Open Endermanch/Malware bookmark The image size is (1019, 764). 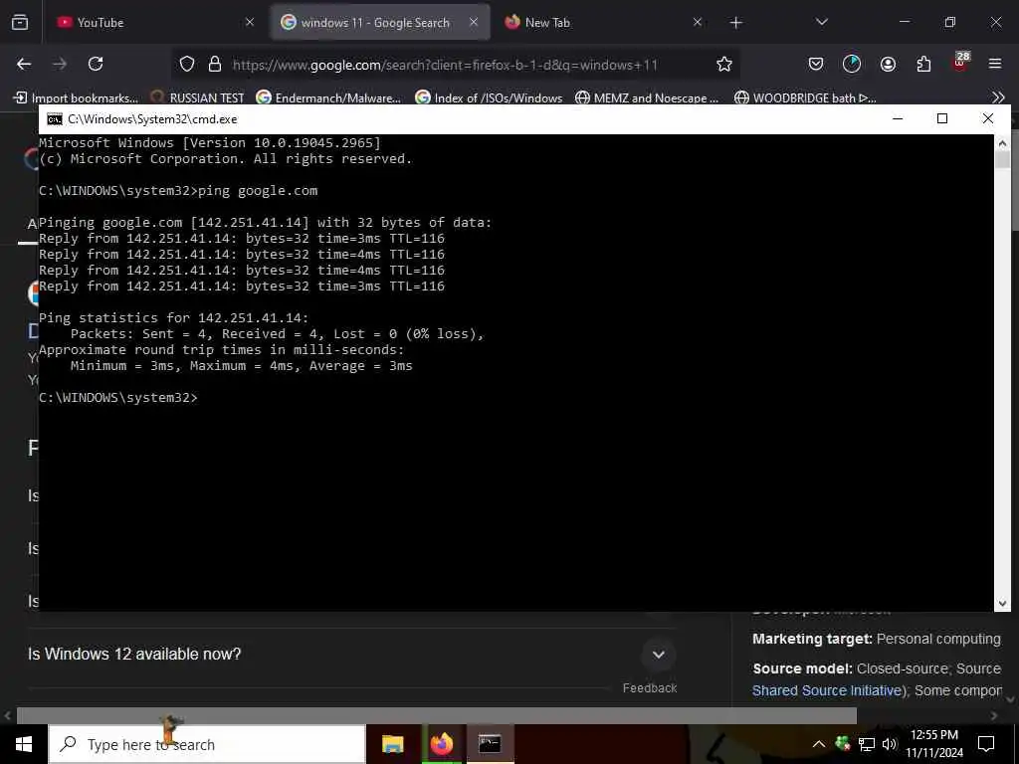point(328,97)
